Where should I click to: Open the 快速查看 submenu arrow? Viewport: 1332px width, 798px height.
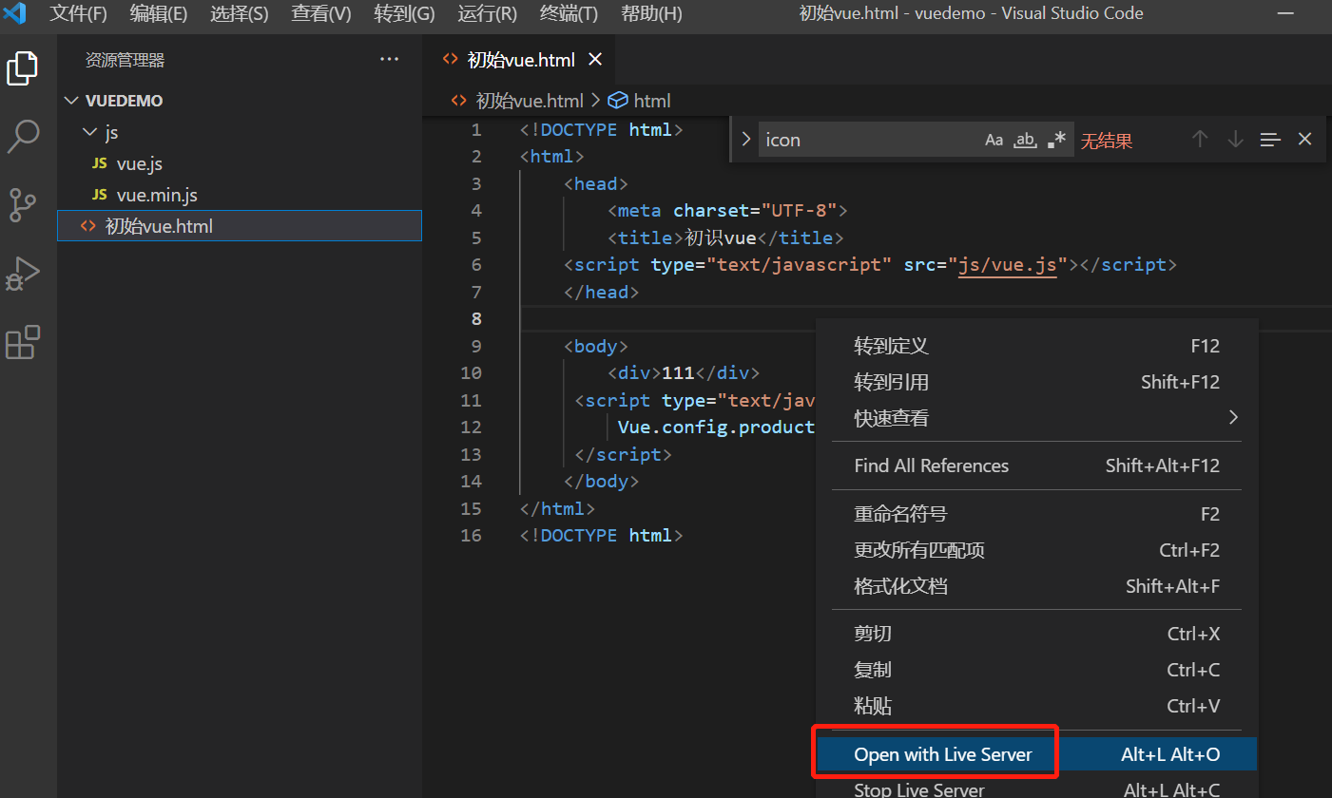point(1233,417)
